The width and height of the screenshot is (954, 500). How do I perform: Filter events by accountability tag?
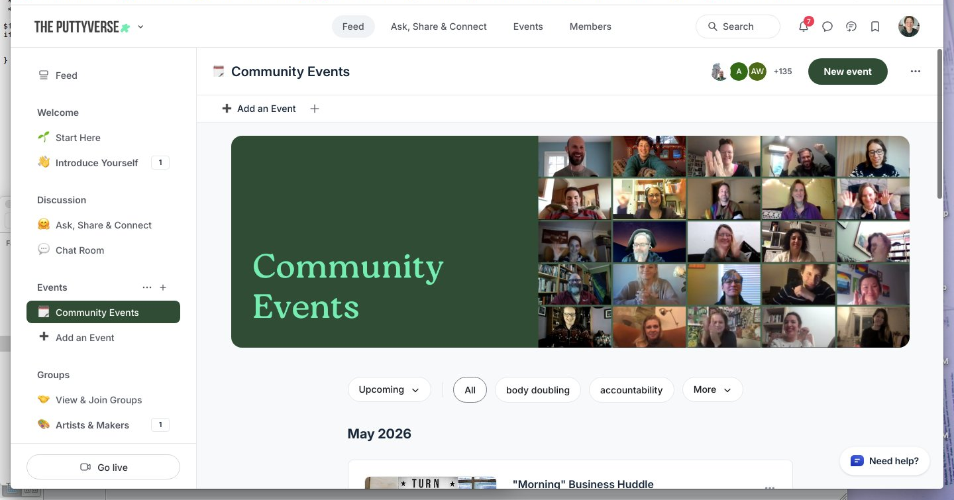click(631, 389)
